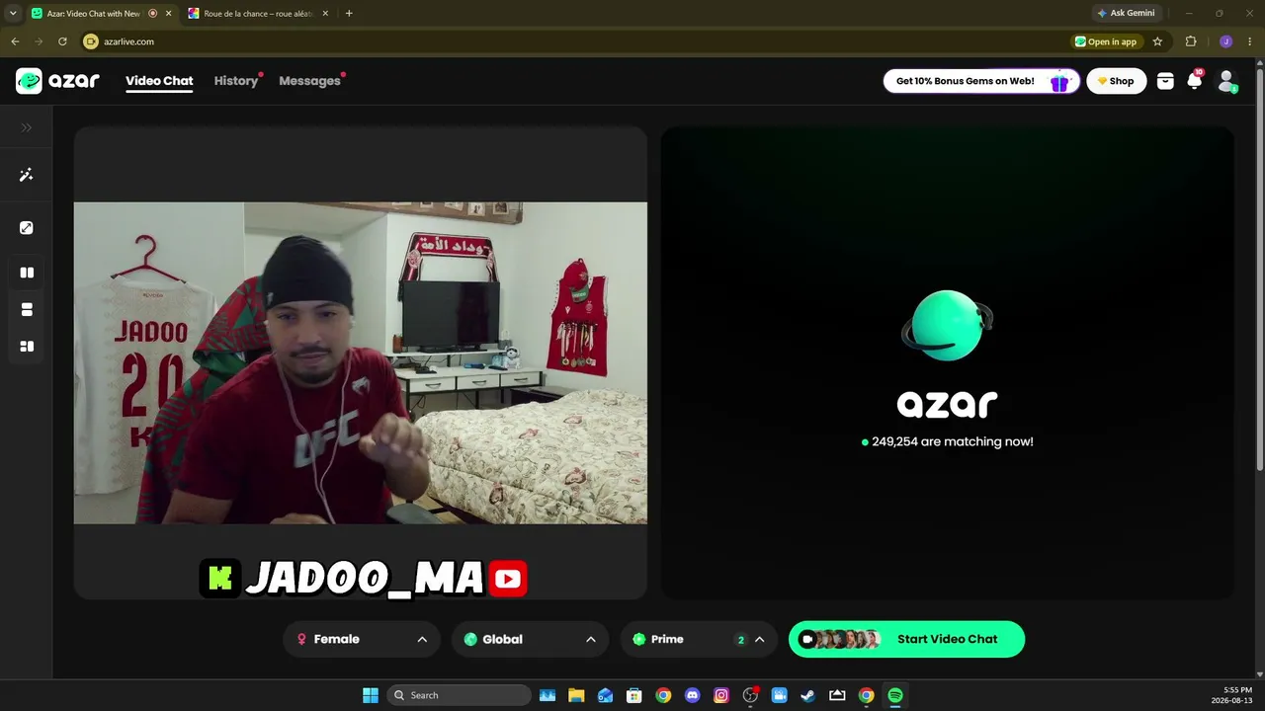Open OBS Studio from the taskbar
The height and width of the screenshot is (711, 1265).
tap(750, 695)
